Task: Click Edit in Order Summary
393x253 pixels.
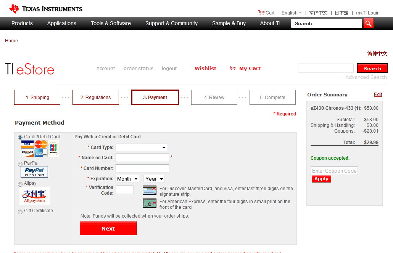Action: point(378,94)
